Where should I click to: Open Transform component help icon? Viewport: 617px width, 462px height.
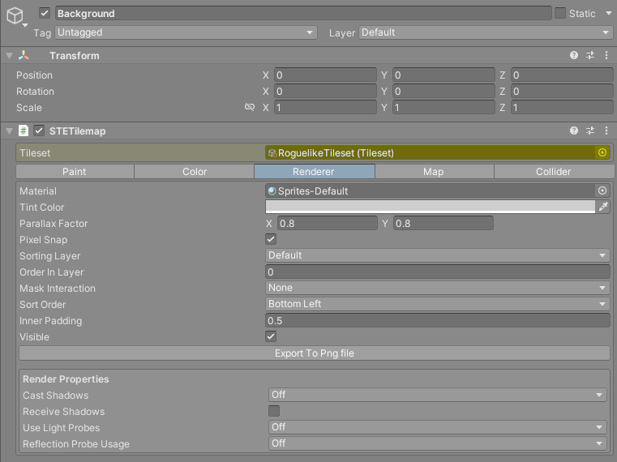pyautogui.click(x=574, y=55)
